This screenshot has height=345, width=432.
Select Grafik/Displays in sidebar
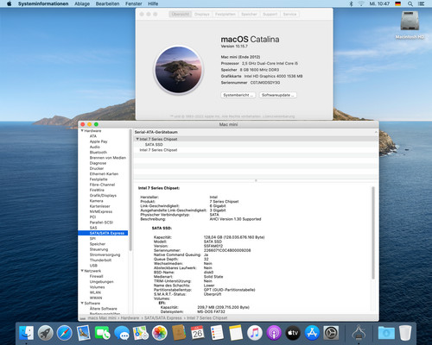[x=103, y=196]
